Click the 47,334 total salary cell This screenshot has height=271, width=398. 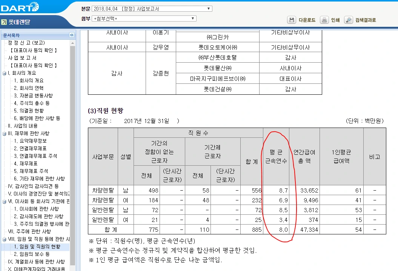click(x=304, y=229)
